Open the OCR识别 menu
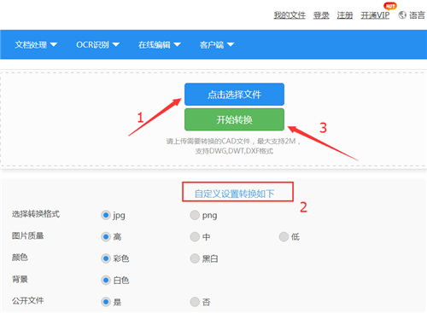This screenshot has width=427, height=313. (x=92, y=44)
